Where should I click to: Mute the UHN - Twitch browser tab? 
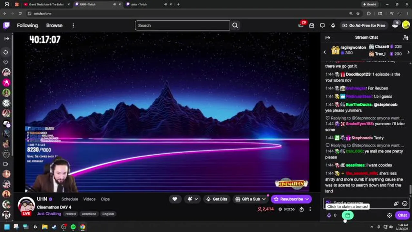pos(114,5)
